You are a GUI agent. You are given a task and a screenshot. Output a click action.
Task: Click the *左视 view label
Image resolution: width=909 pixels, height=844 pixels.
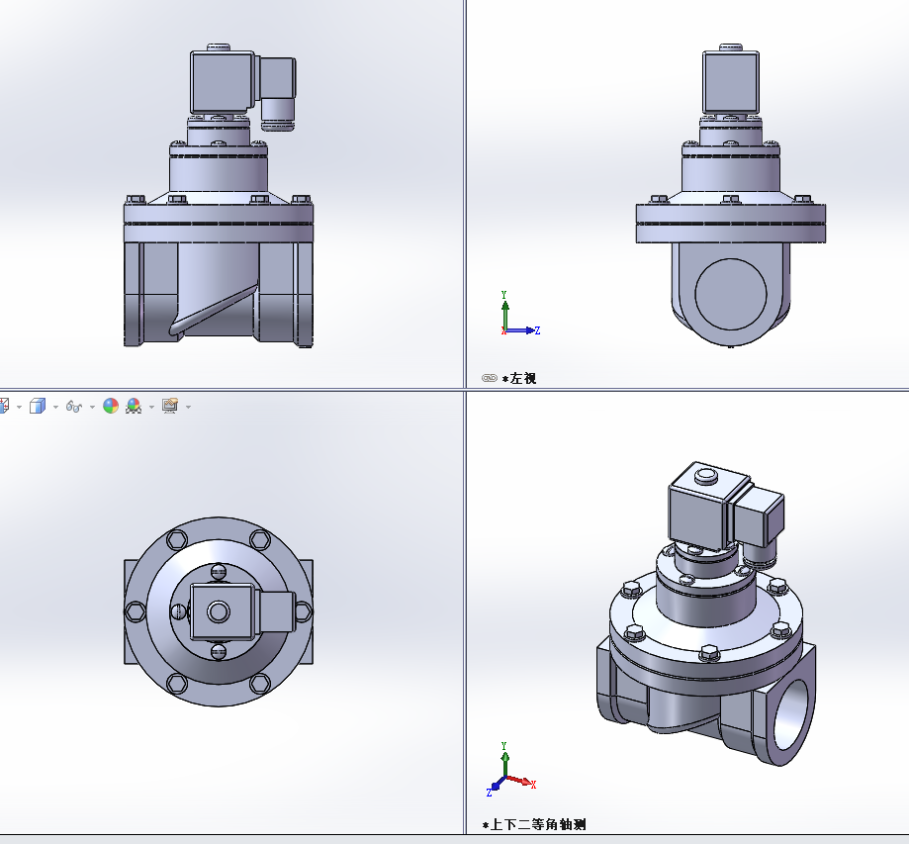[x=519, y=379]
